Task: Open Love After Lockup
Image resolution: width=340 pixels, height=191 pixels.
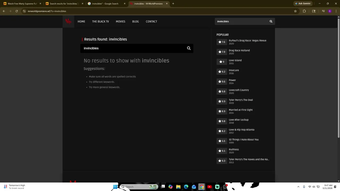Action: (x=239, y=120)
